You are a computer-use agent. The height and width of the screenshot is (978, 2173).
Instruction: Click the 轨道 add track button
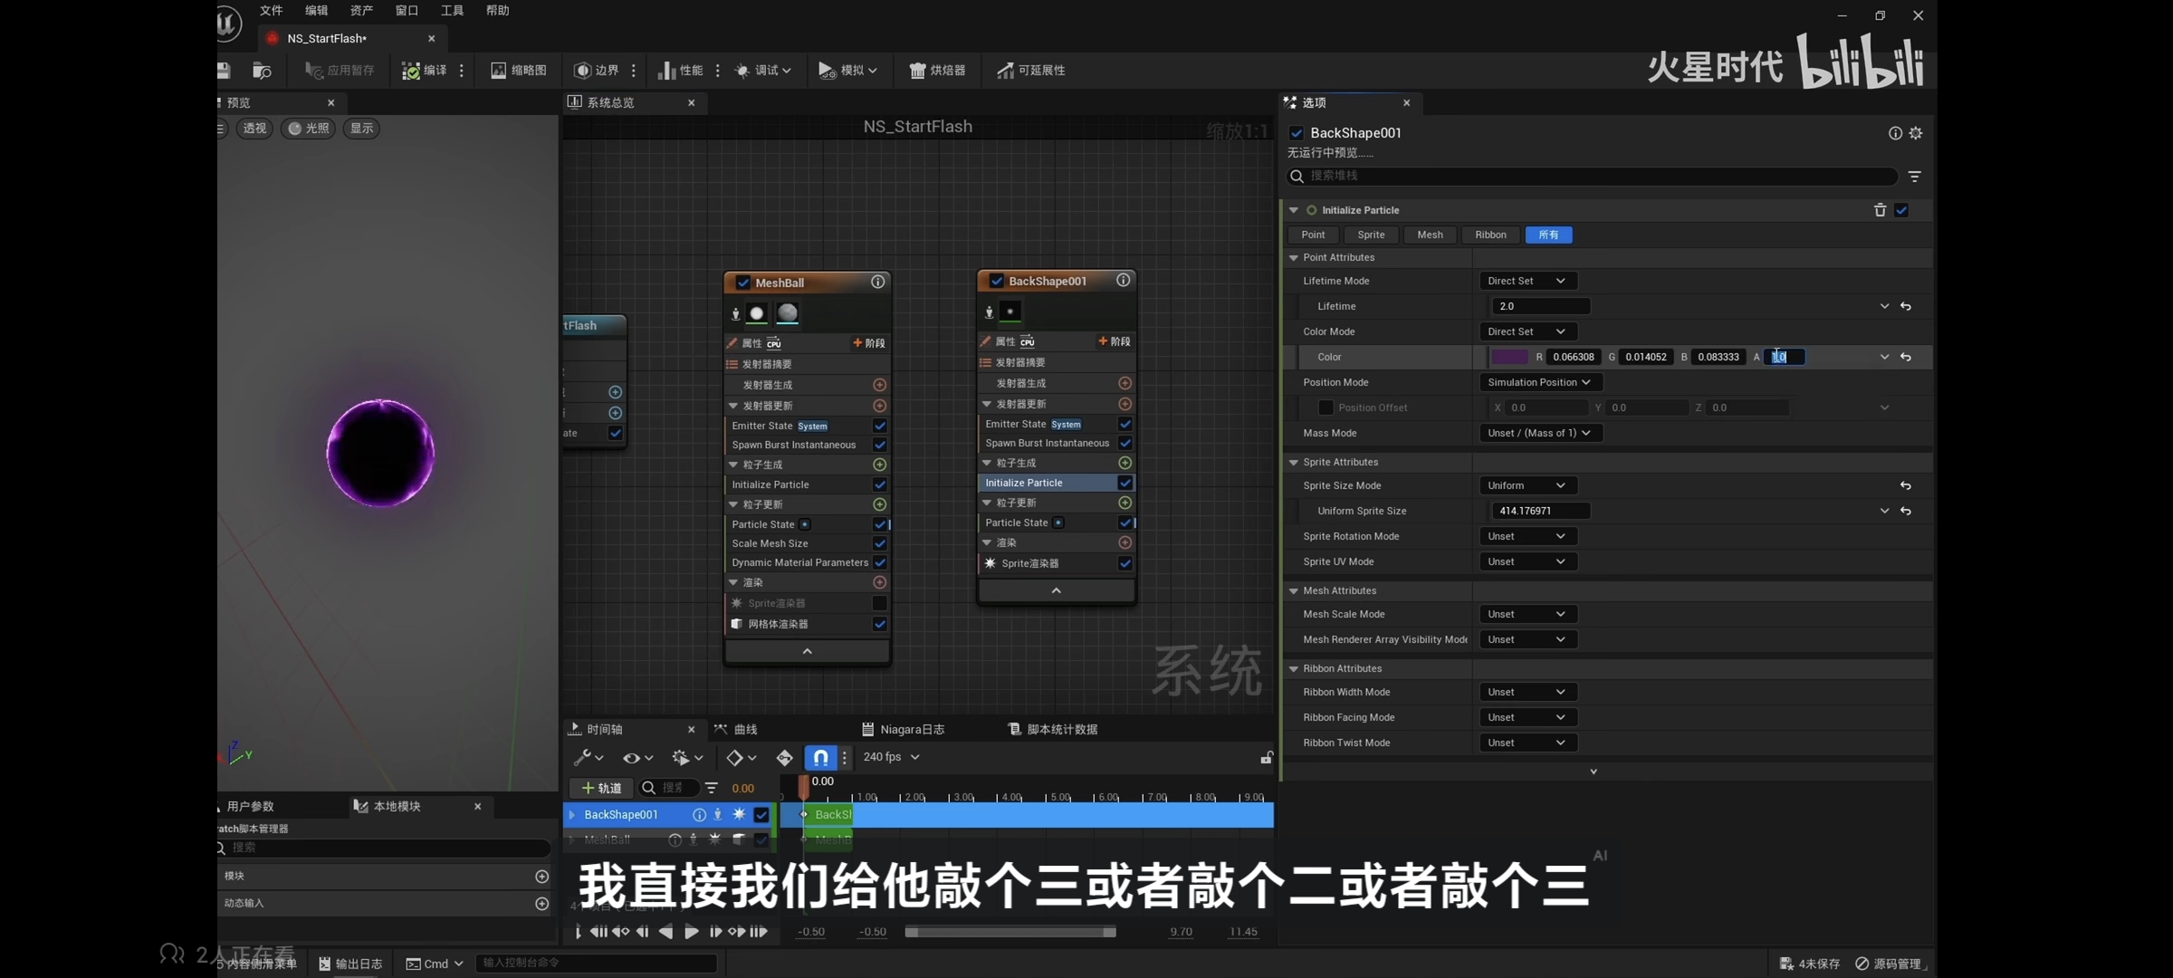[x=601, y=788]
